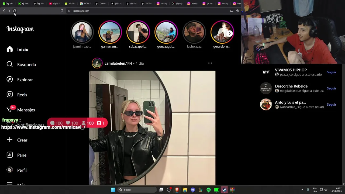Click '1 día' post timestamp
The width and height of the screenshot is (345, 194).
click(x=140, y=63)
